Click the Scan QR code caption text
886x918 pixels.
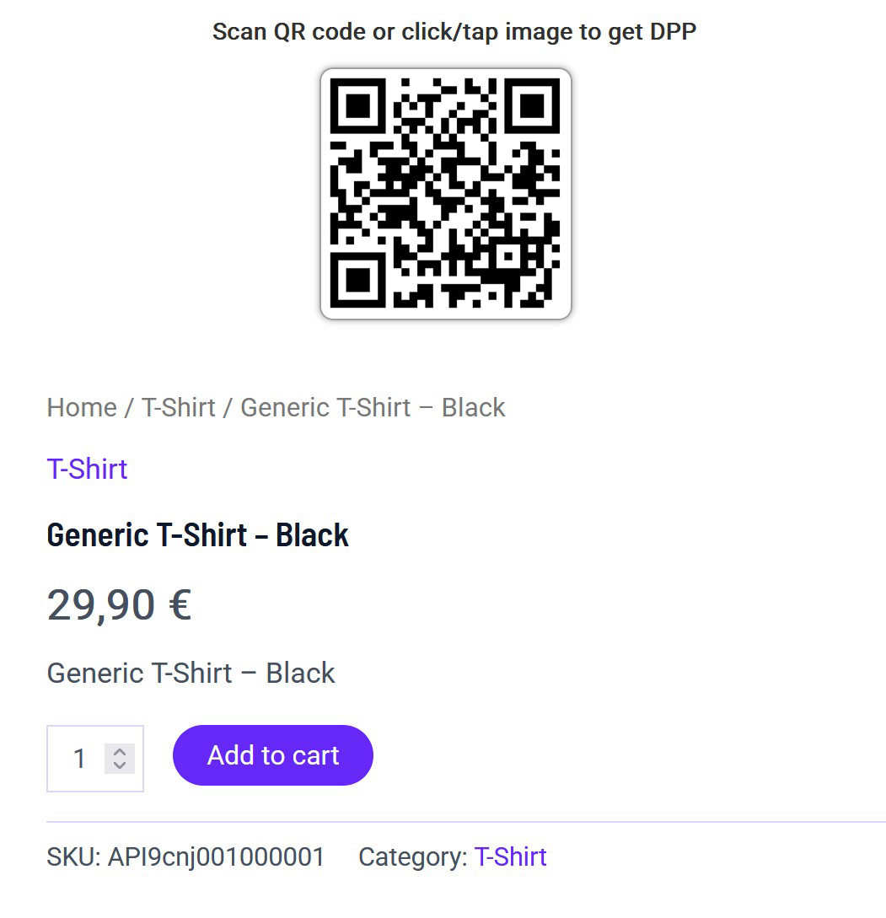click(454, 32)
